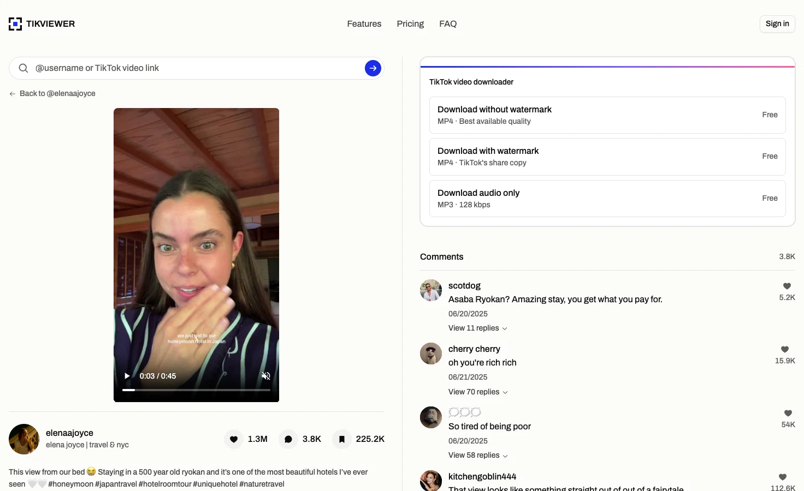
Task: Focus the username or TikTok link search field
Action: 197,68
